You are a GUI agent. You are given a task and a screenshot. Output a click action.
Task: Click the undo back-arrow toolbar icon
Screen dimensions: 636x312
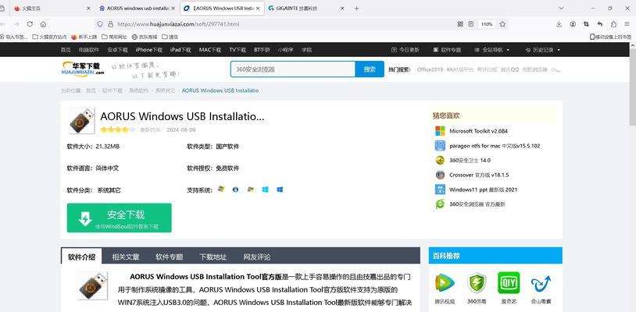pos(600,24)
